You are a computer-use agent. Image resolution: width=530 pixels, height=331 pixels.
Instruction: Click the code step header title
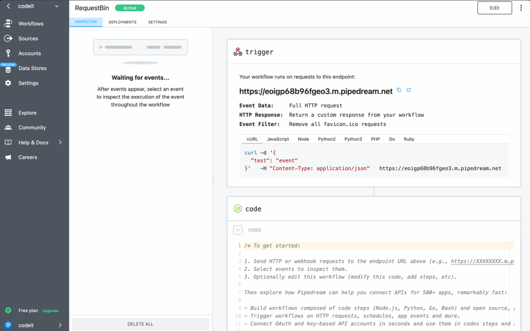click(253, 209)
